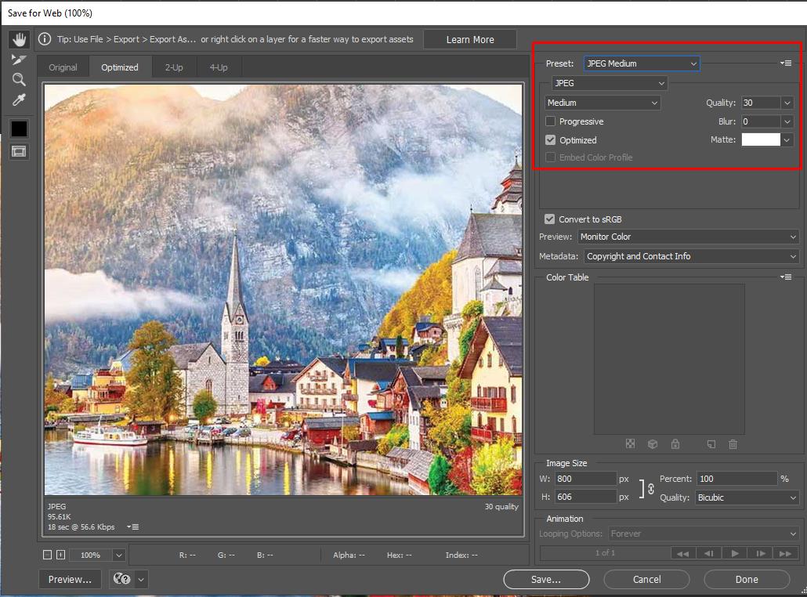
Task: Click the Save button
Action: tap(545, 579)
